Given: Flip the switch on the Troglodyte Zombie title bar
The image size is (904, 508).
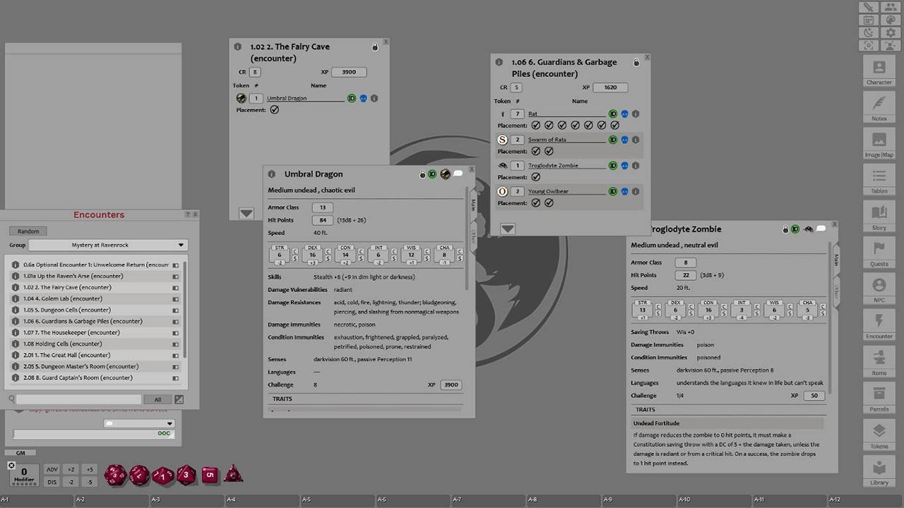Looking at the screenshot, I should tap(823, 228).
